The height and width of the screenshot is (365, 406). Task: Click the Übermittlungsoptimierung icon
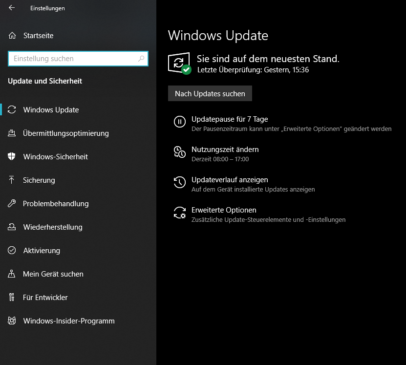pyautogui.click(x=12, y=133)
